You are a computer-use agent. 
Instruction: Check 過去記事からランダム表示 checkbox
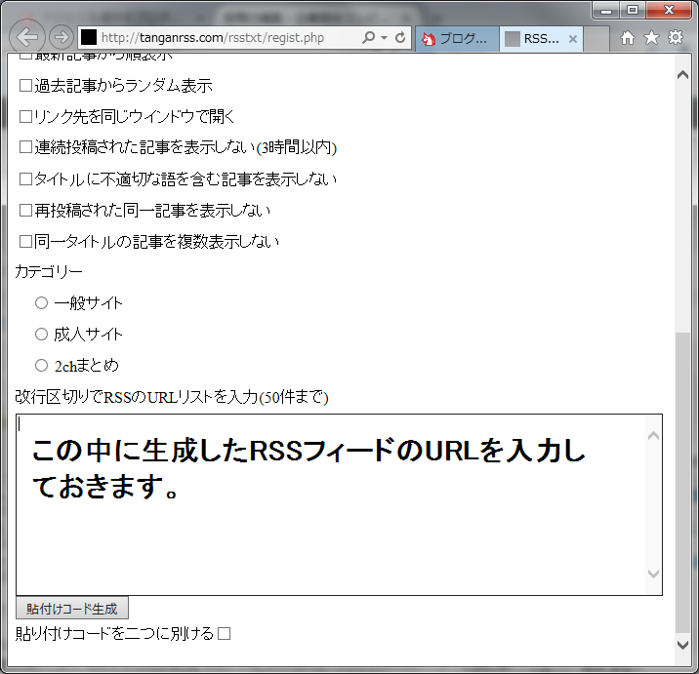(x=25, y=86)
